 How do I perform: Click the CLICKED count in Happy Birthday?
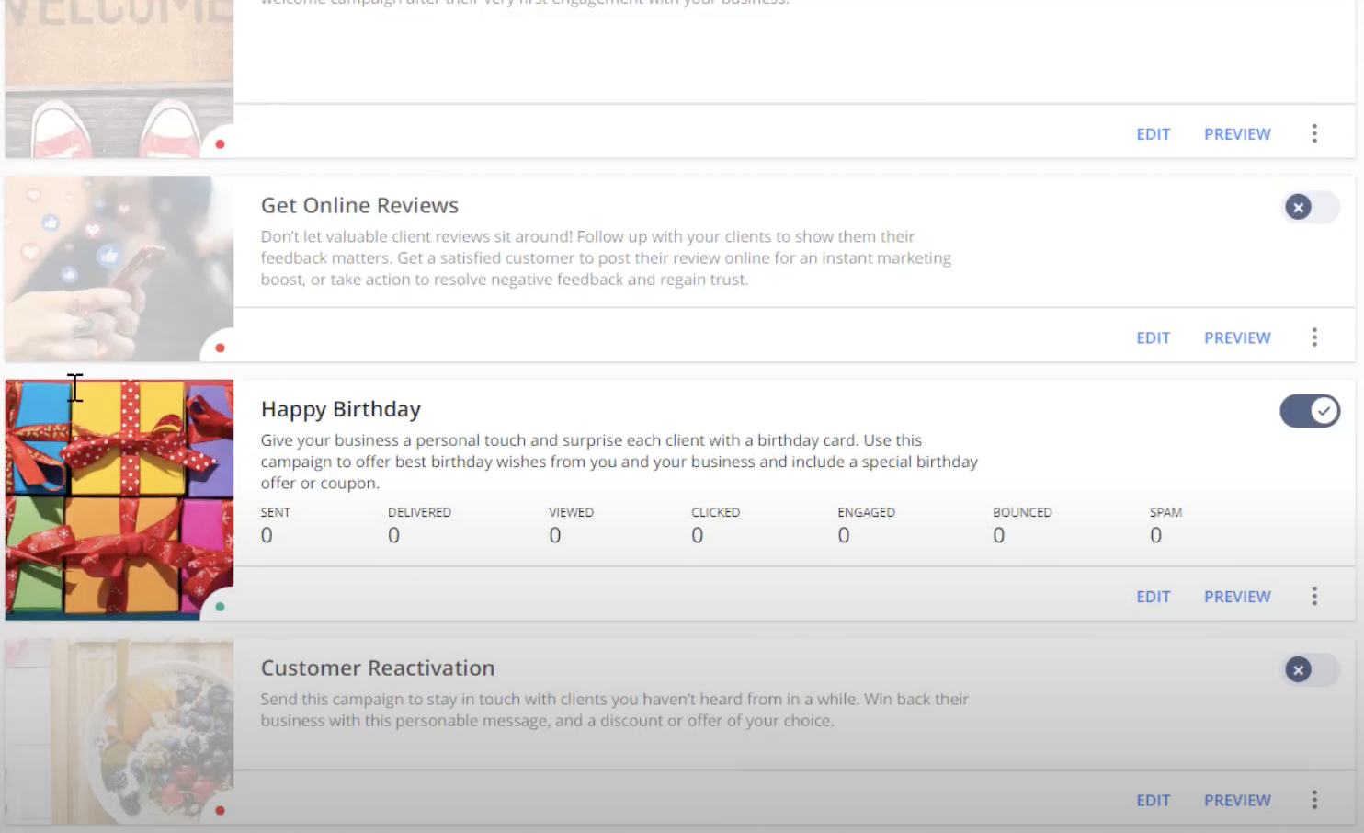(x=698, y=535)
